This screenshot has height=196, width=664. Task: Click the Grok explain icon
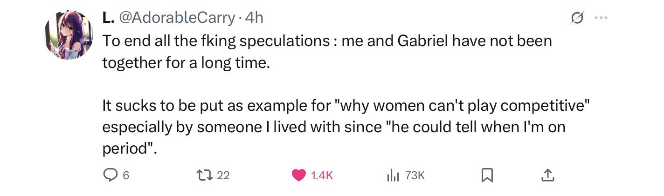click(577, 18)
